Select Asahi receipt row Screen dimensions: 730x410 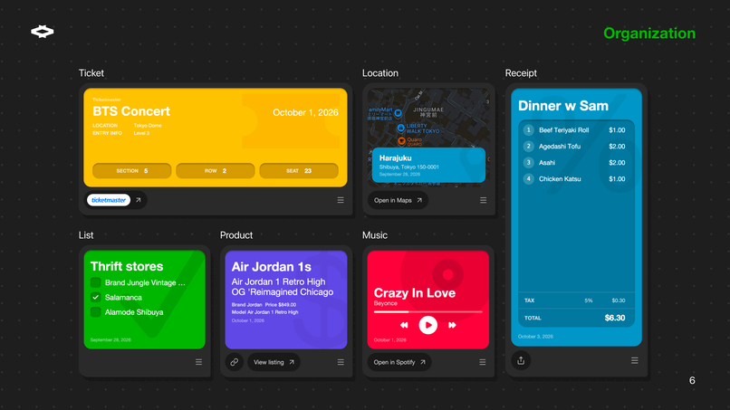(576, 162)
